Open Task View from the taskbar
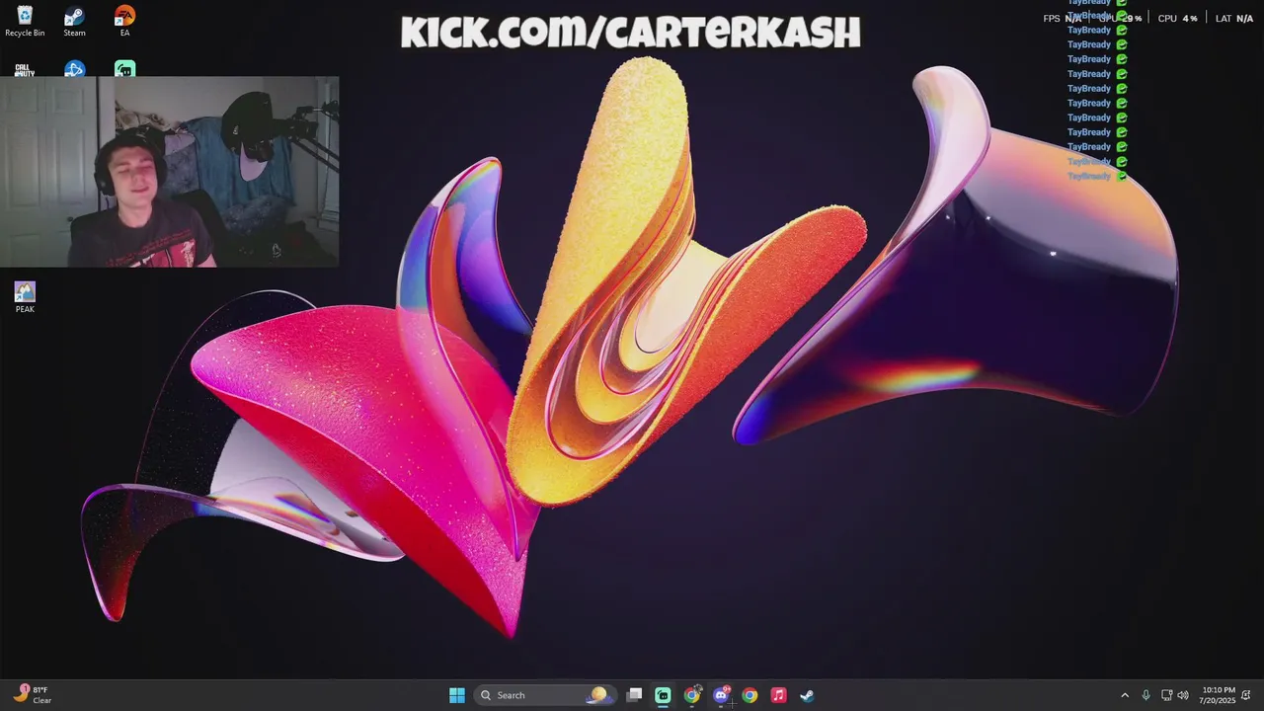Viewport: 1264px width, 711px height. (634, 695)
